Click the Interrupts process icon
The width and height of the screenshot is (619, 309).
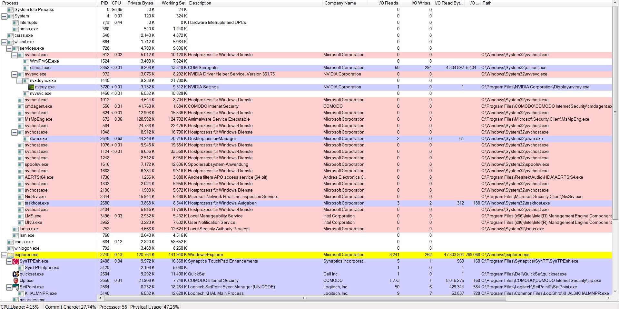[x=16, y=23]
